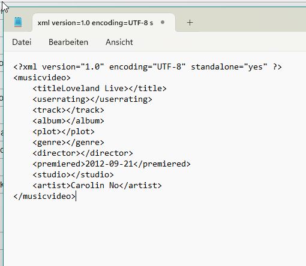Open the Bearbeiten menu

coord(68,43)
